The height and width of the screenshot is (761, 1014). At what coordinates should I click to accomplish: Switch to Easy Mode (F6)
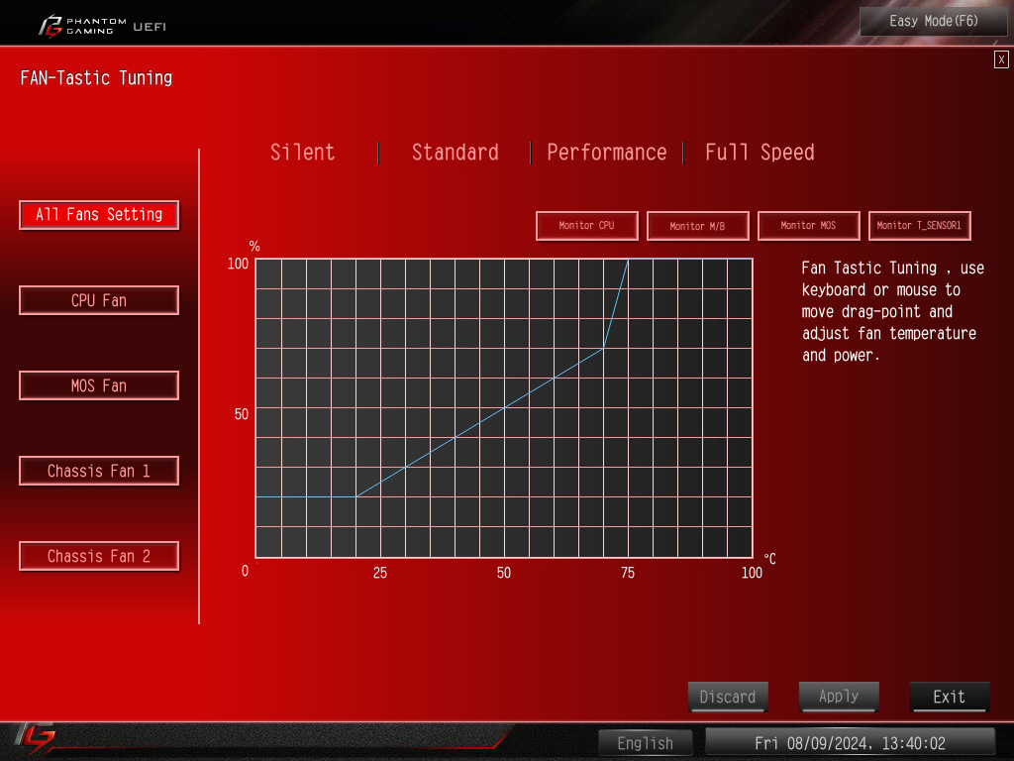coord(933,21)
